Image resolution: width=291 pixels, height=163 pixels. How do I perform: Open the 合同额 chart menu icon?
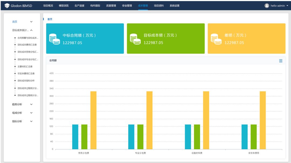pyautogui.click(x=281, y=61)
